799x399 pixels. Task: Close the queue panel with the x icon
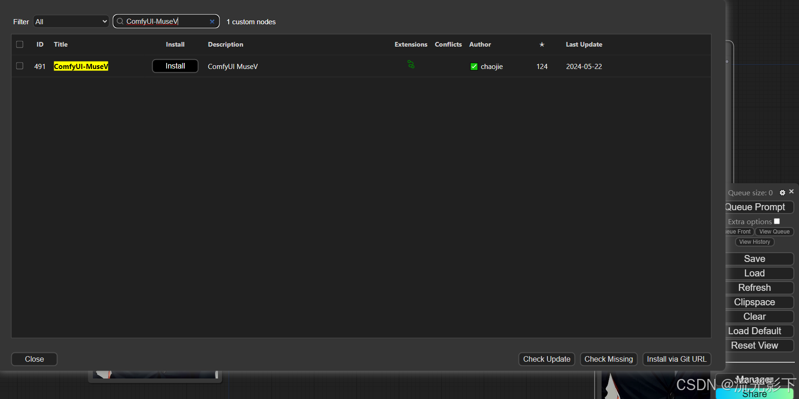pyautogui.click(x=792, y=192)
